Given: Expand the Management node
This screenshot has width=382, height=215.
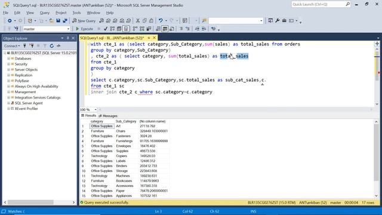Looking at the screenshot, I should coord(8,92).
